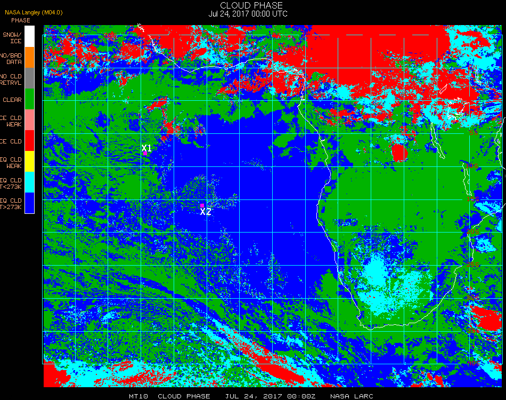Click the white SNOW/ICE legend swatch
Screen dimensions: 506x400
click(x=29, y=36)
